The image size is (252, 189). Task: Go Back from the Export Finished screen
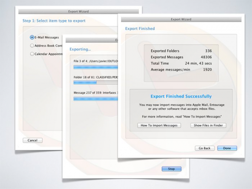(x=205, y=148)
